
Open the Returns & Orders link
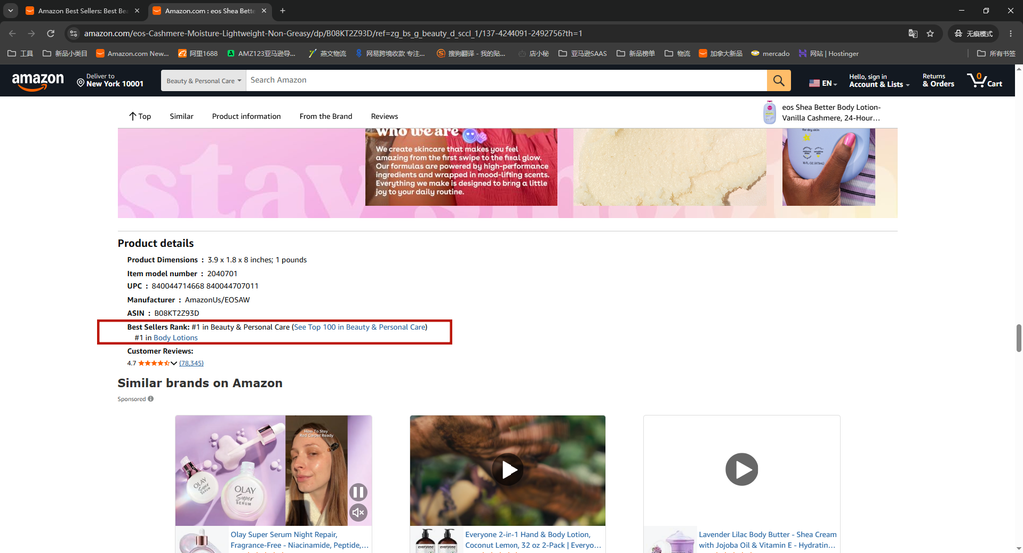tap(938, 80)
